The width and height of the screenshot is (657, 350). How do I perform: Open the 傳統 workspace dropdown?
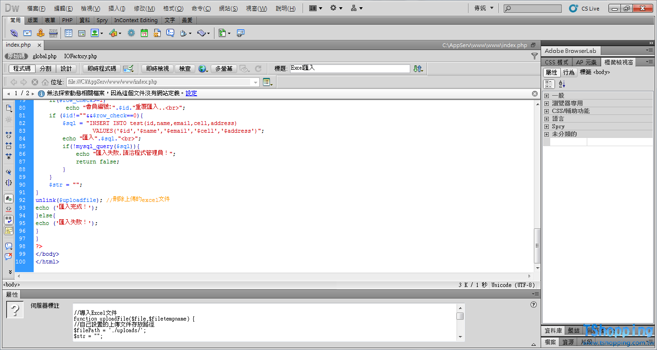(484, 8)
